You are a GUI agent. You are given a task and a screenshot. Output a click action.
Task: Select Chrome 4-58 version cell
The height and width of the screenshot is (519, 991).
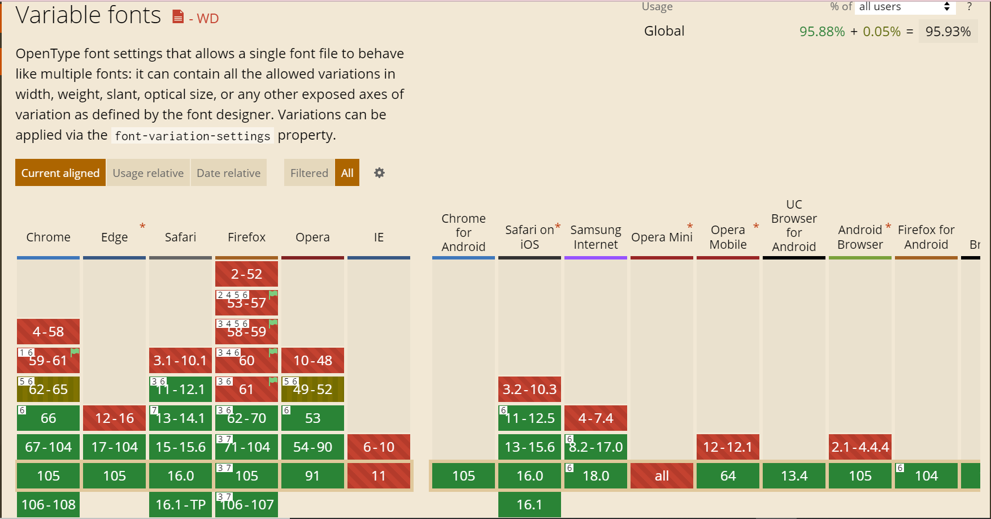[49, 332]
